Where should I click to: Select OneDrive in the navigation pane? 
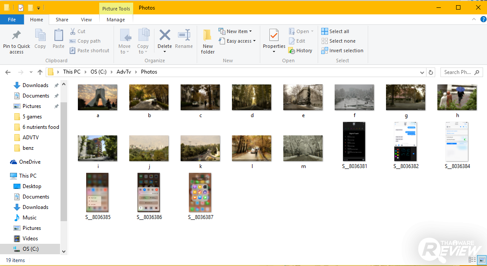coord(30,162)
